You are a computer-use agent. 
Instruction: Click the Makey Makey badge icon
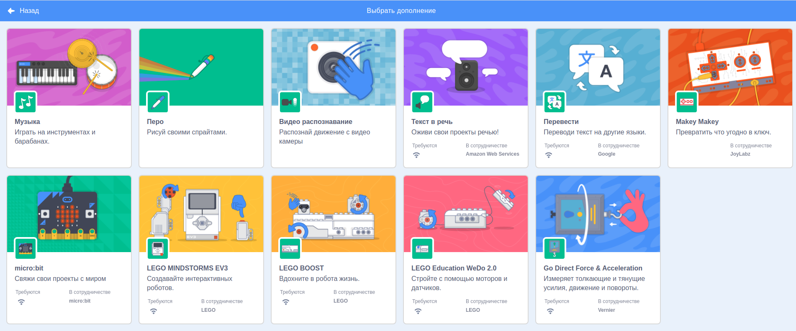[x=687, y=102]
